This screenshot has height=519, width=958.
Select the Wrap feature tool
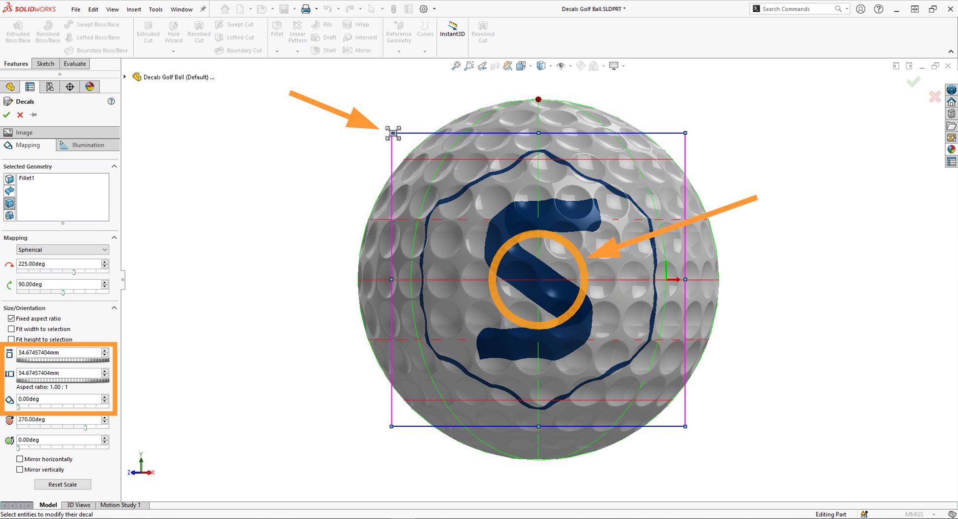click(x=356, y=24)
